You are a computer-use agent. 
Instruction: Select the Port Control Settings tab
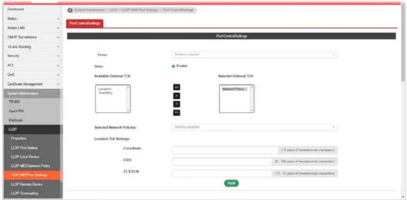click(85, 23)
